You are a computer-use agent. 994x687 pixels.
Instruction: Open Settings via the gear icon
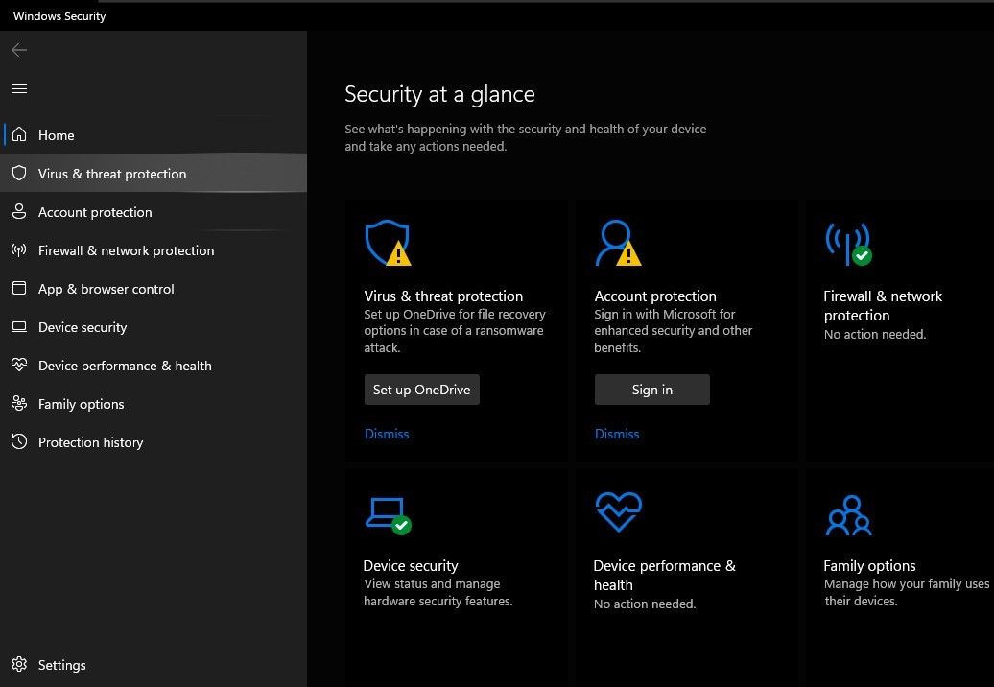coord(19,665)
